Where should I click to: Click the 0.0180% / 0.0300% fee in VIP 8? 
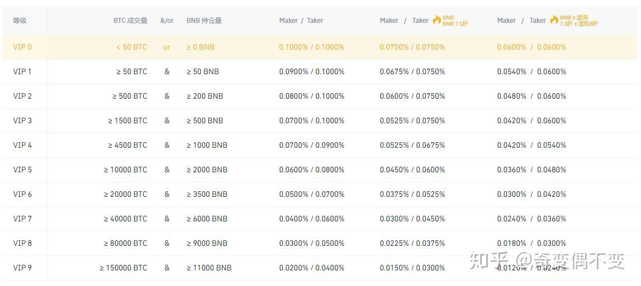[x=532, y=243]
